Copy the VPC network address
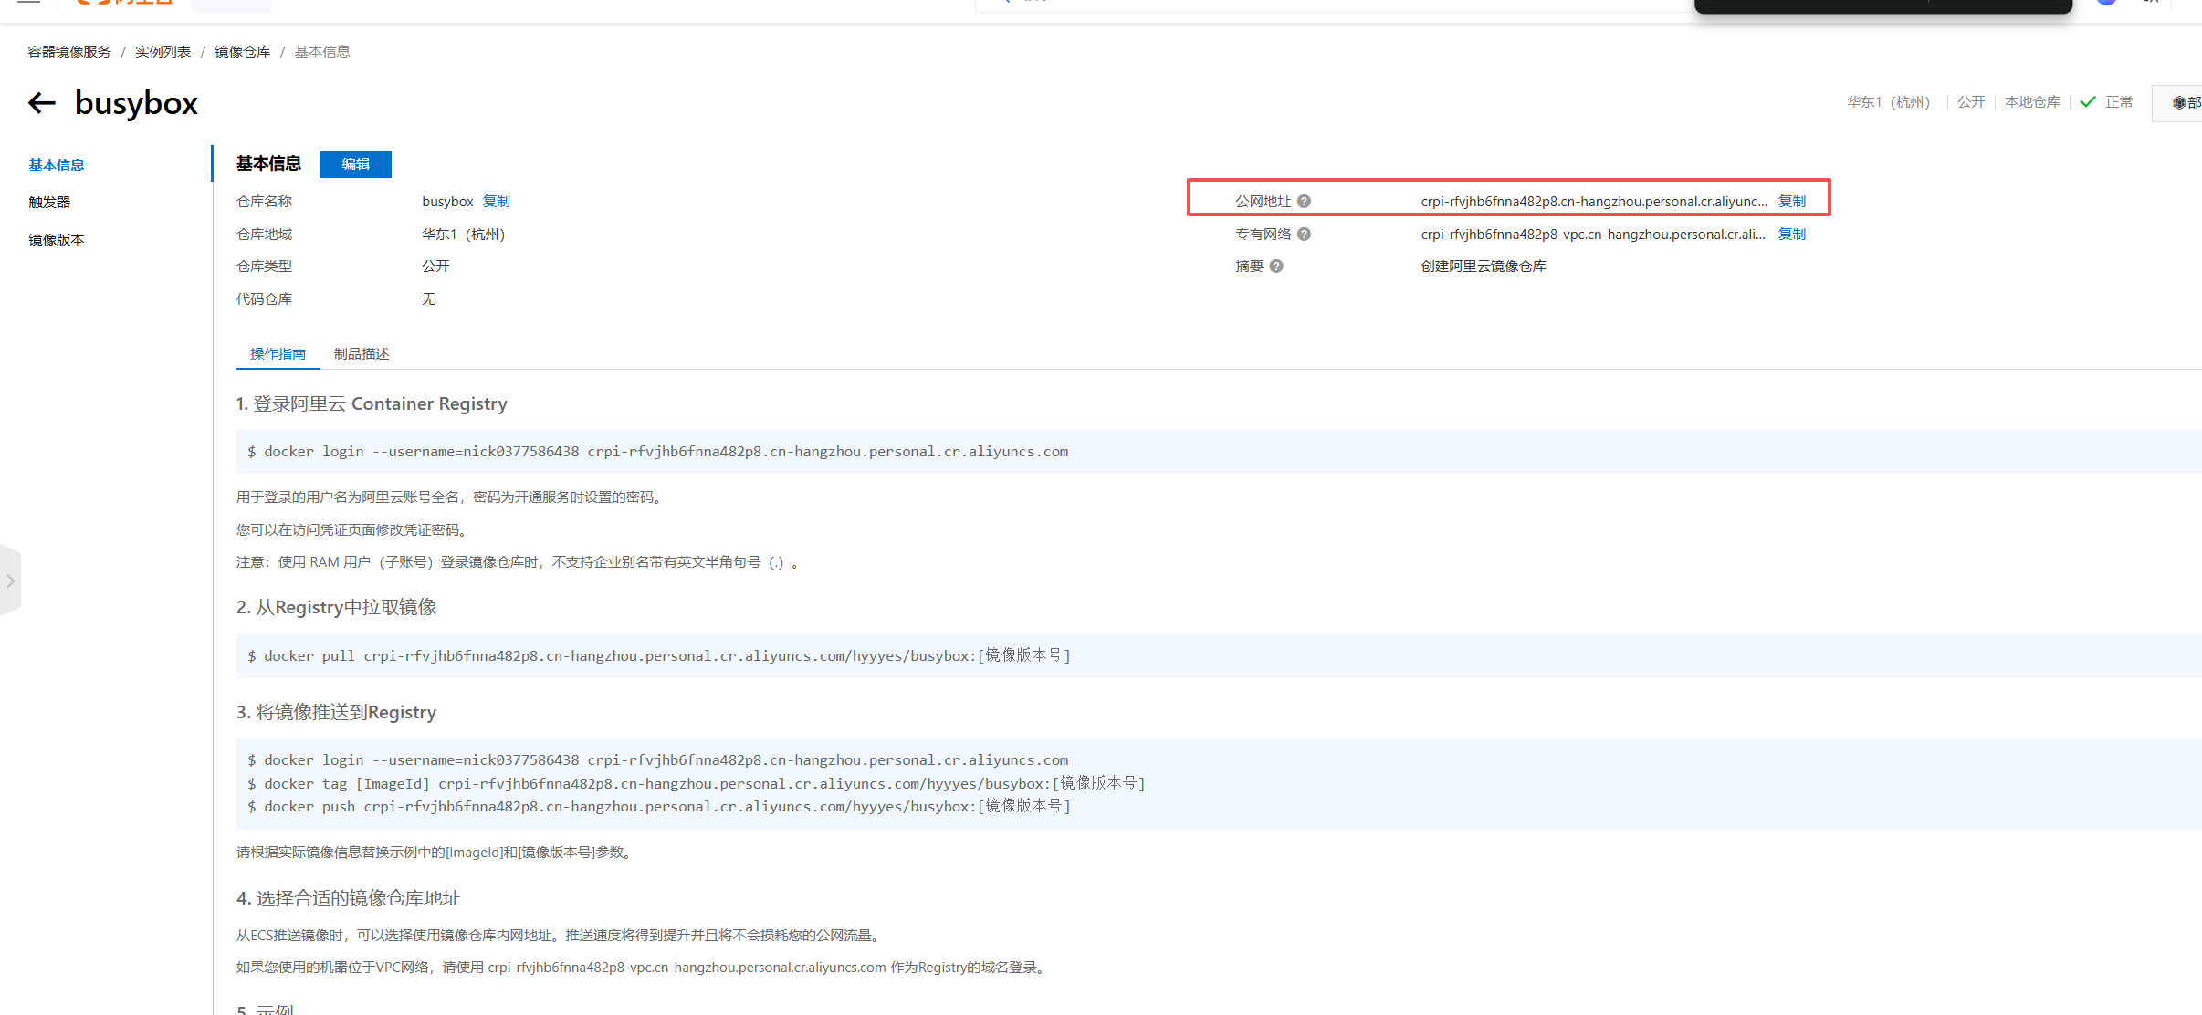The image size is (2202, 1015). pos(1791,235)
